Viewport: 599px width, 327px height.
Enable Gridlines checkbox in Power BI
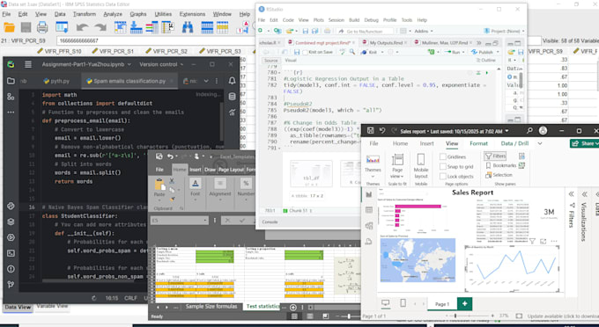coord(443,156)
